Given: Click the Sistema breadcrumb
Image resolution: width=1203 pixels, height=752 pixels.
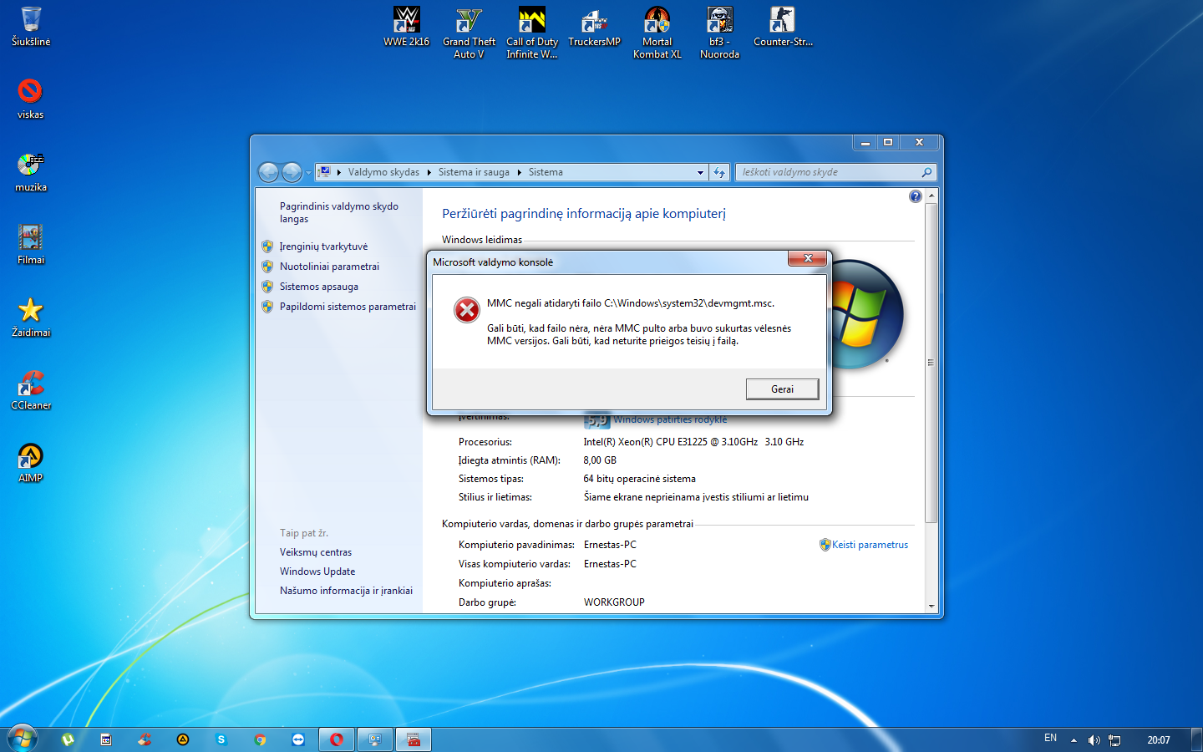Looking at the screenshot, I should point(546,172).
